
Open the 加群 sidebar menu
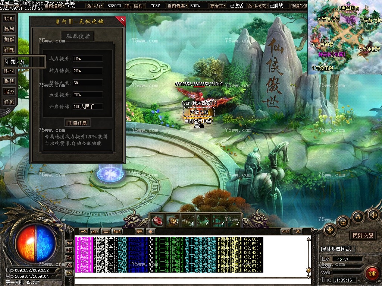click(x=9, y=39)
